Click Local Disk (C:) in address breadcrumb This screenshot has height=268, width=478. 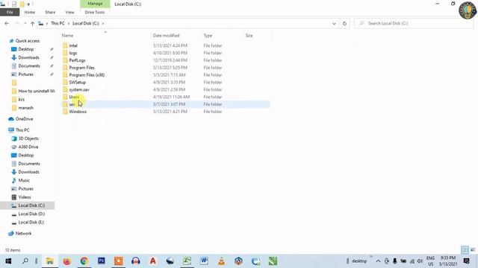pyautogui.click(x=86, y=23)
